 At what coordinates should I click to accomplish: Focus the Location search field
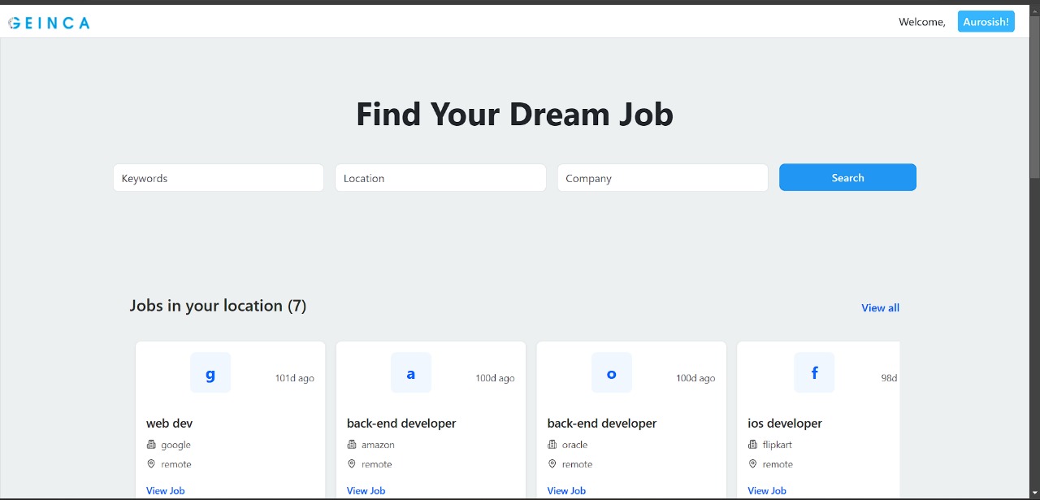[x=440, y=178]
